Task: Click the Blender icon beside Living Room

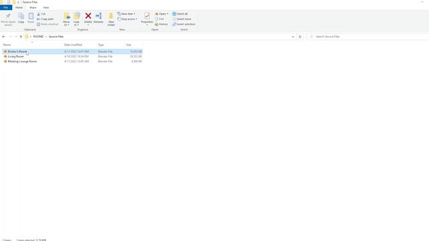Action: click(x=5, y=56)
